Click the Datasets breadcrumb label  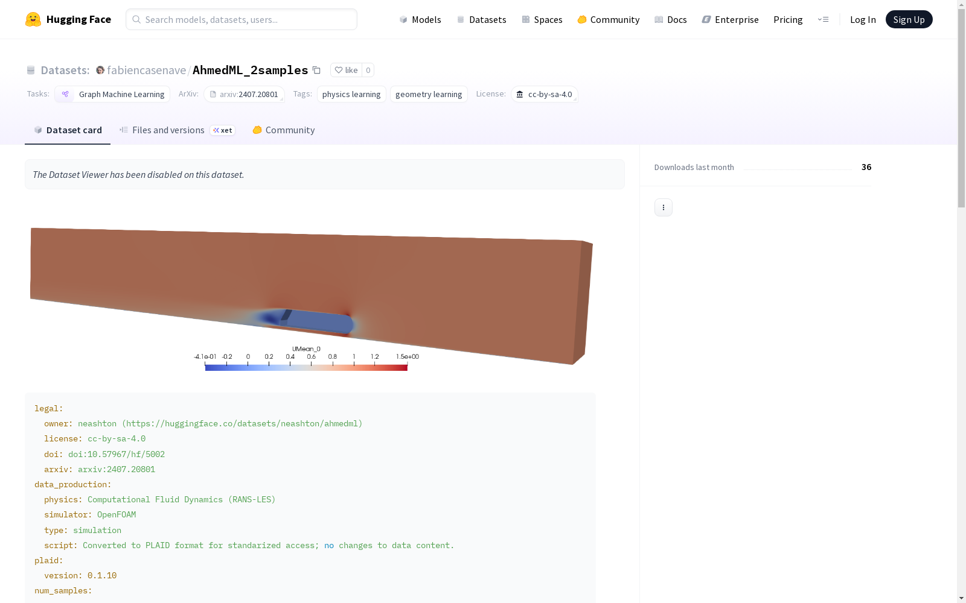click(65, 70)
